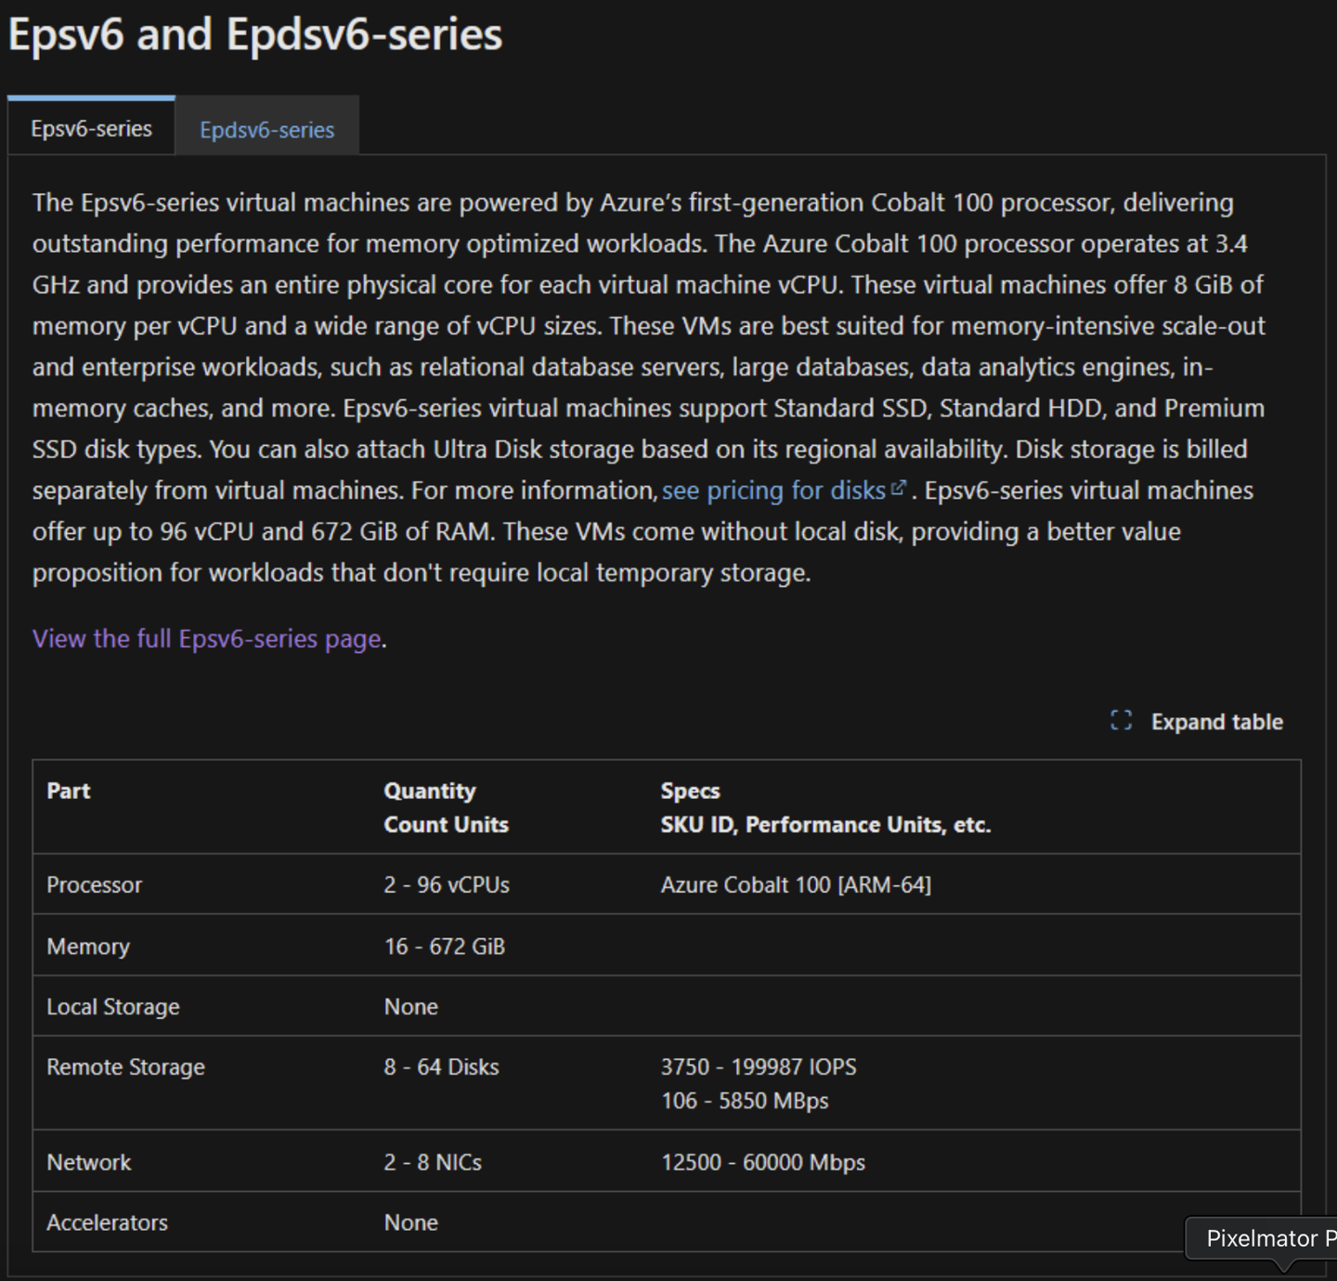The width and height of the screenshot is (1337, 1281).
Task: Click the expand brackets icon above the table
Action: 1121,721
